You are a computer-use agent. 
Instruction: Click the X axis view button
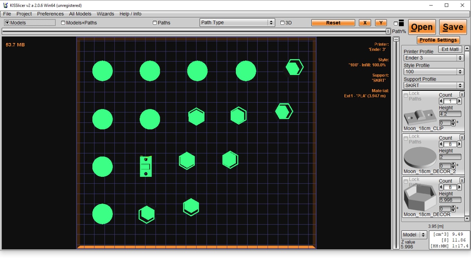pyautogui.click(x=365, y=23)
